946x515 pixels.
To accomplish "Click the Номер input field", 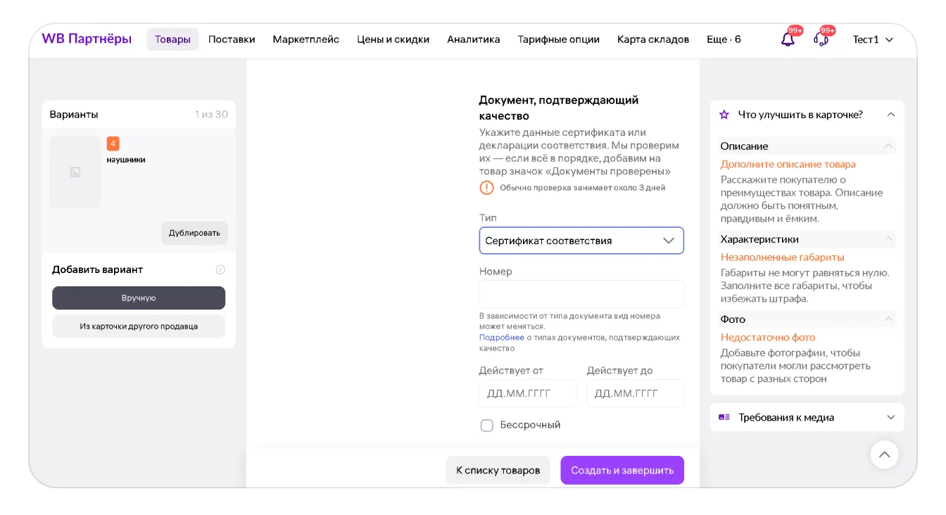I will [581, 294].
